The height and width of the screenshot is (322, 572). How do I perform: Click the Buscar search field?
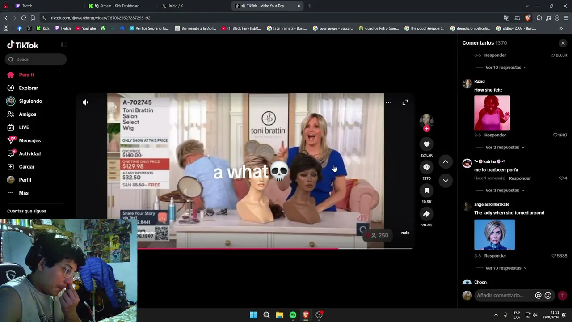click(x=36, y=59)
